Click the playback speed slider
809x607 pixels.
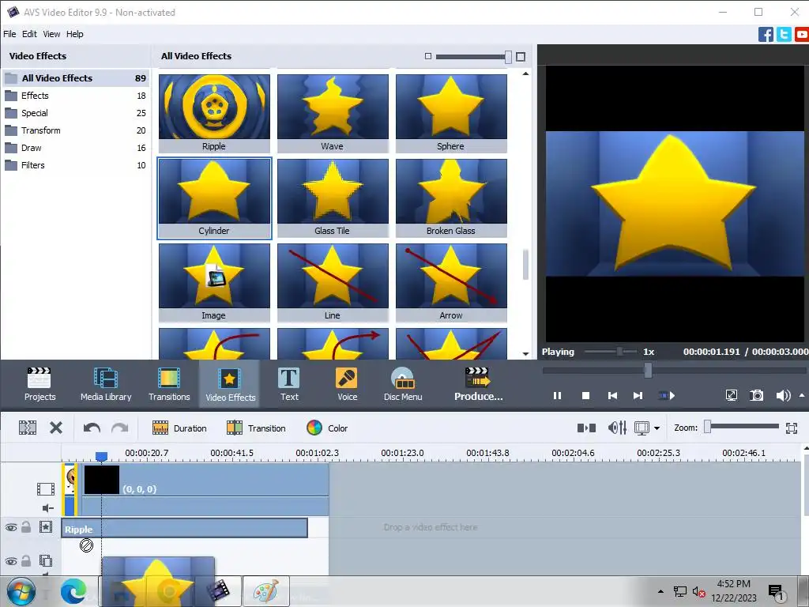(611, 352)
